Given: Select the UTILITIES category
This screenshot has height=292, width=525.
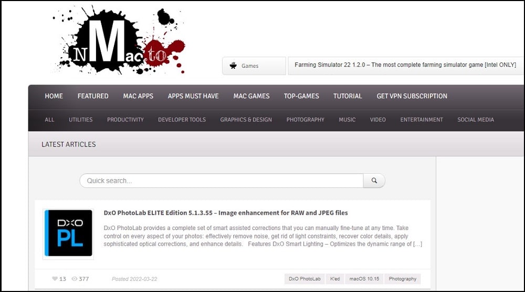Looking at the screenshot, I should point(80,120).
